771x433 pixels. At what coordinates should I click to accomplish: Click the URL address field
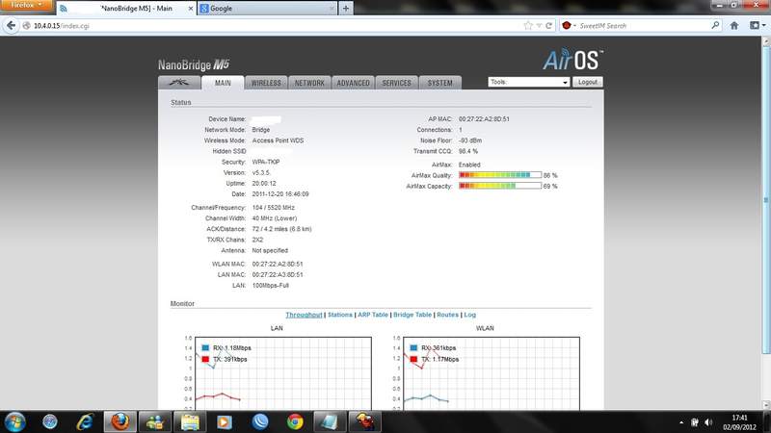coord(276,26)
